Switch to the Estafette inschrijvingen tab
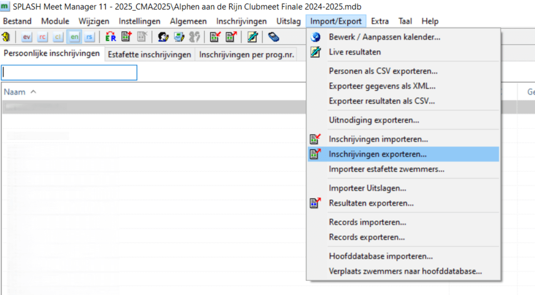Viewport: 535px width, 295px height. click(149, 54)
